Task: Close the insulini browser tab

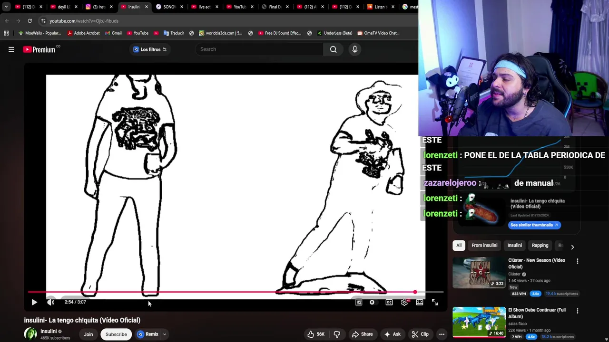Action: coord(146,7)
